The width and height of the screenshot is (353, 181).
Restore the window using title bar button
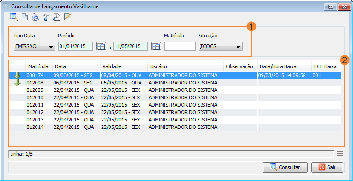point(330,6)
